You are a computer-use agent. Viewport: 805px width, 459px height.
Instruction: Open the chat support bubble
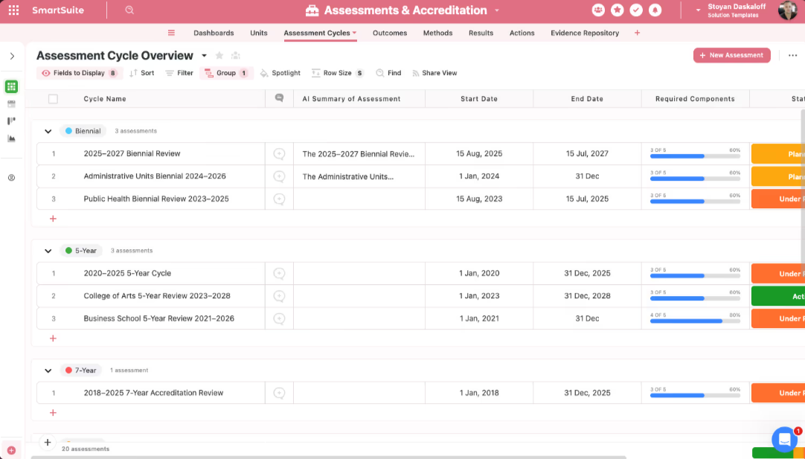point(784,439)
